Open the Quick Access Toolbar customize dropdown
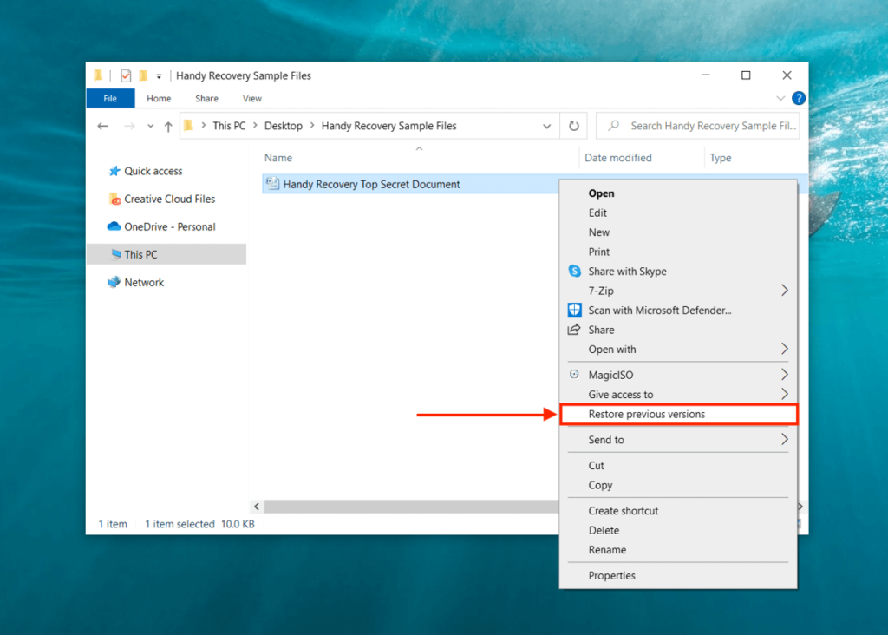 coord(158,75)
